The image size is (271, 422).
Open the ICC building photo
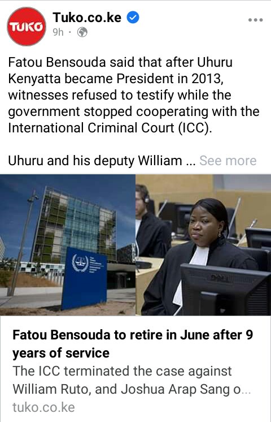tap(68, 244)
